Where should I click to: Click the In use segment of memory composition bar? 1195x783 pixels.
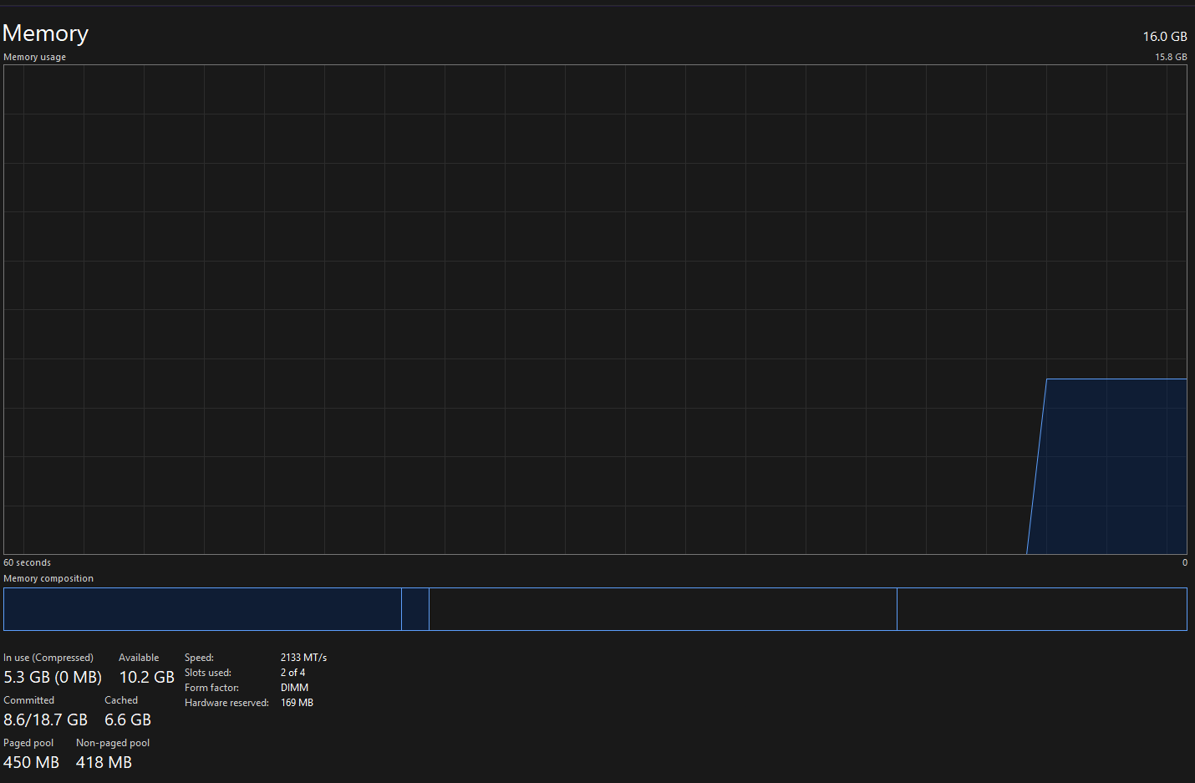pos(202,609)
